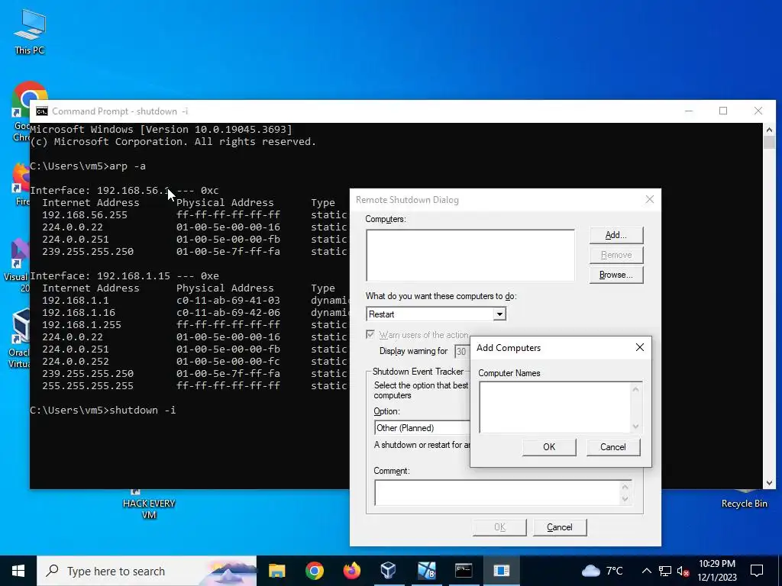
Task: Minimize the Command Prompt window
Action: (x=689, y=111)
